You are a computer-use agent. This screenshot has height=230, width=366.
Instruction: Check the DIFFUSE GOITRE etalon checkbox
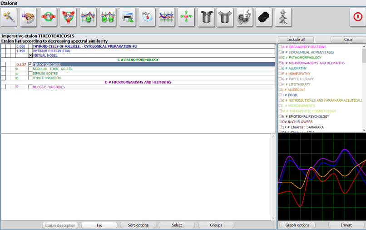click(x=30, y=73)
